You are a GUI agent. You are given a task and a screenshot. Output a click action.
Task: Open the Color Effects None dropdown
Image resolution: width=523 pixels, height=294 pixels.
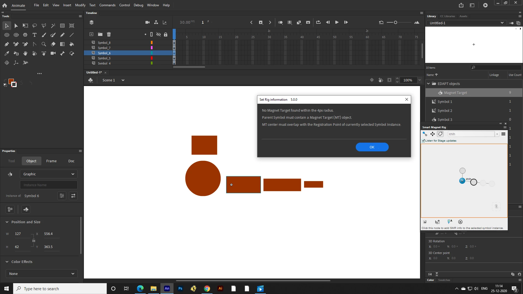click(41, 274)
